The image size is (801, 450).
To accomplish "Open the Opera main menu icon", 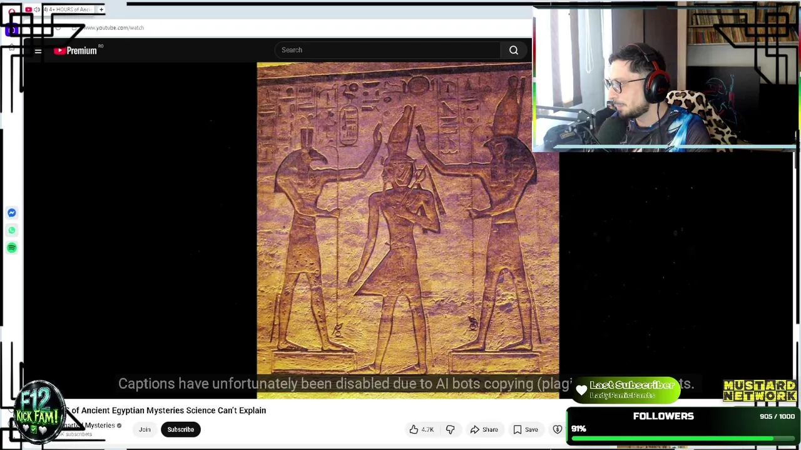I will (x=11, y=10).
